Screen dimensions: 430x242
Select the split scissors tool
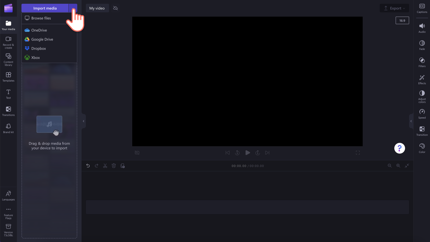(x=105, y=166)
